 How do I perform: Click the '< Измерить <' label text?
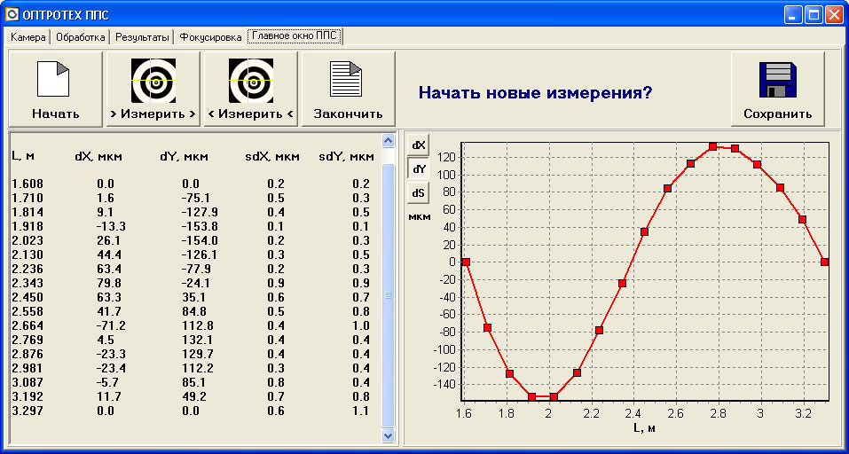pyautogui.click(x=251, y=114)
